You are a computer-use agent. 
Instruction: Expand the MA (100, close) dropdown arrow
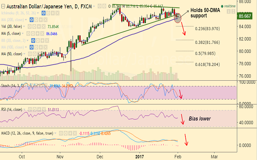click(x=26, y=48)
